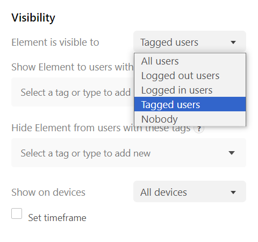
Task: Click the help question mark icon
Action: [199, 129]
